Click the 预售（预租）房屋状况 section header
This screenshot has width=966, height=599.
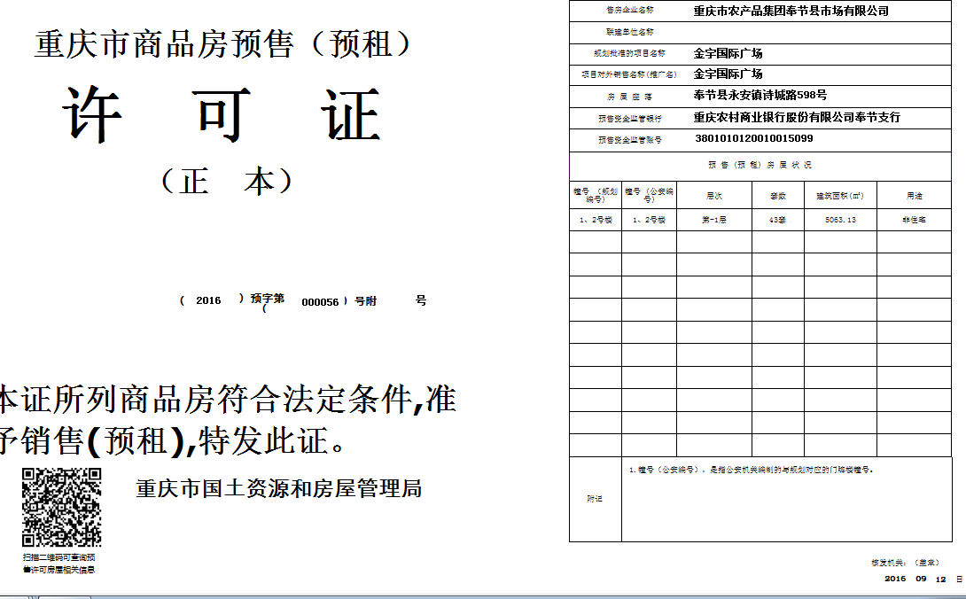click(x=759, y=165)
